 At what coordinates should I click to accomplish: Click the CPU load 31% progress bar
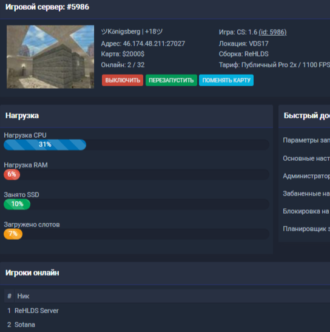[136, 144]
